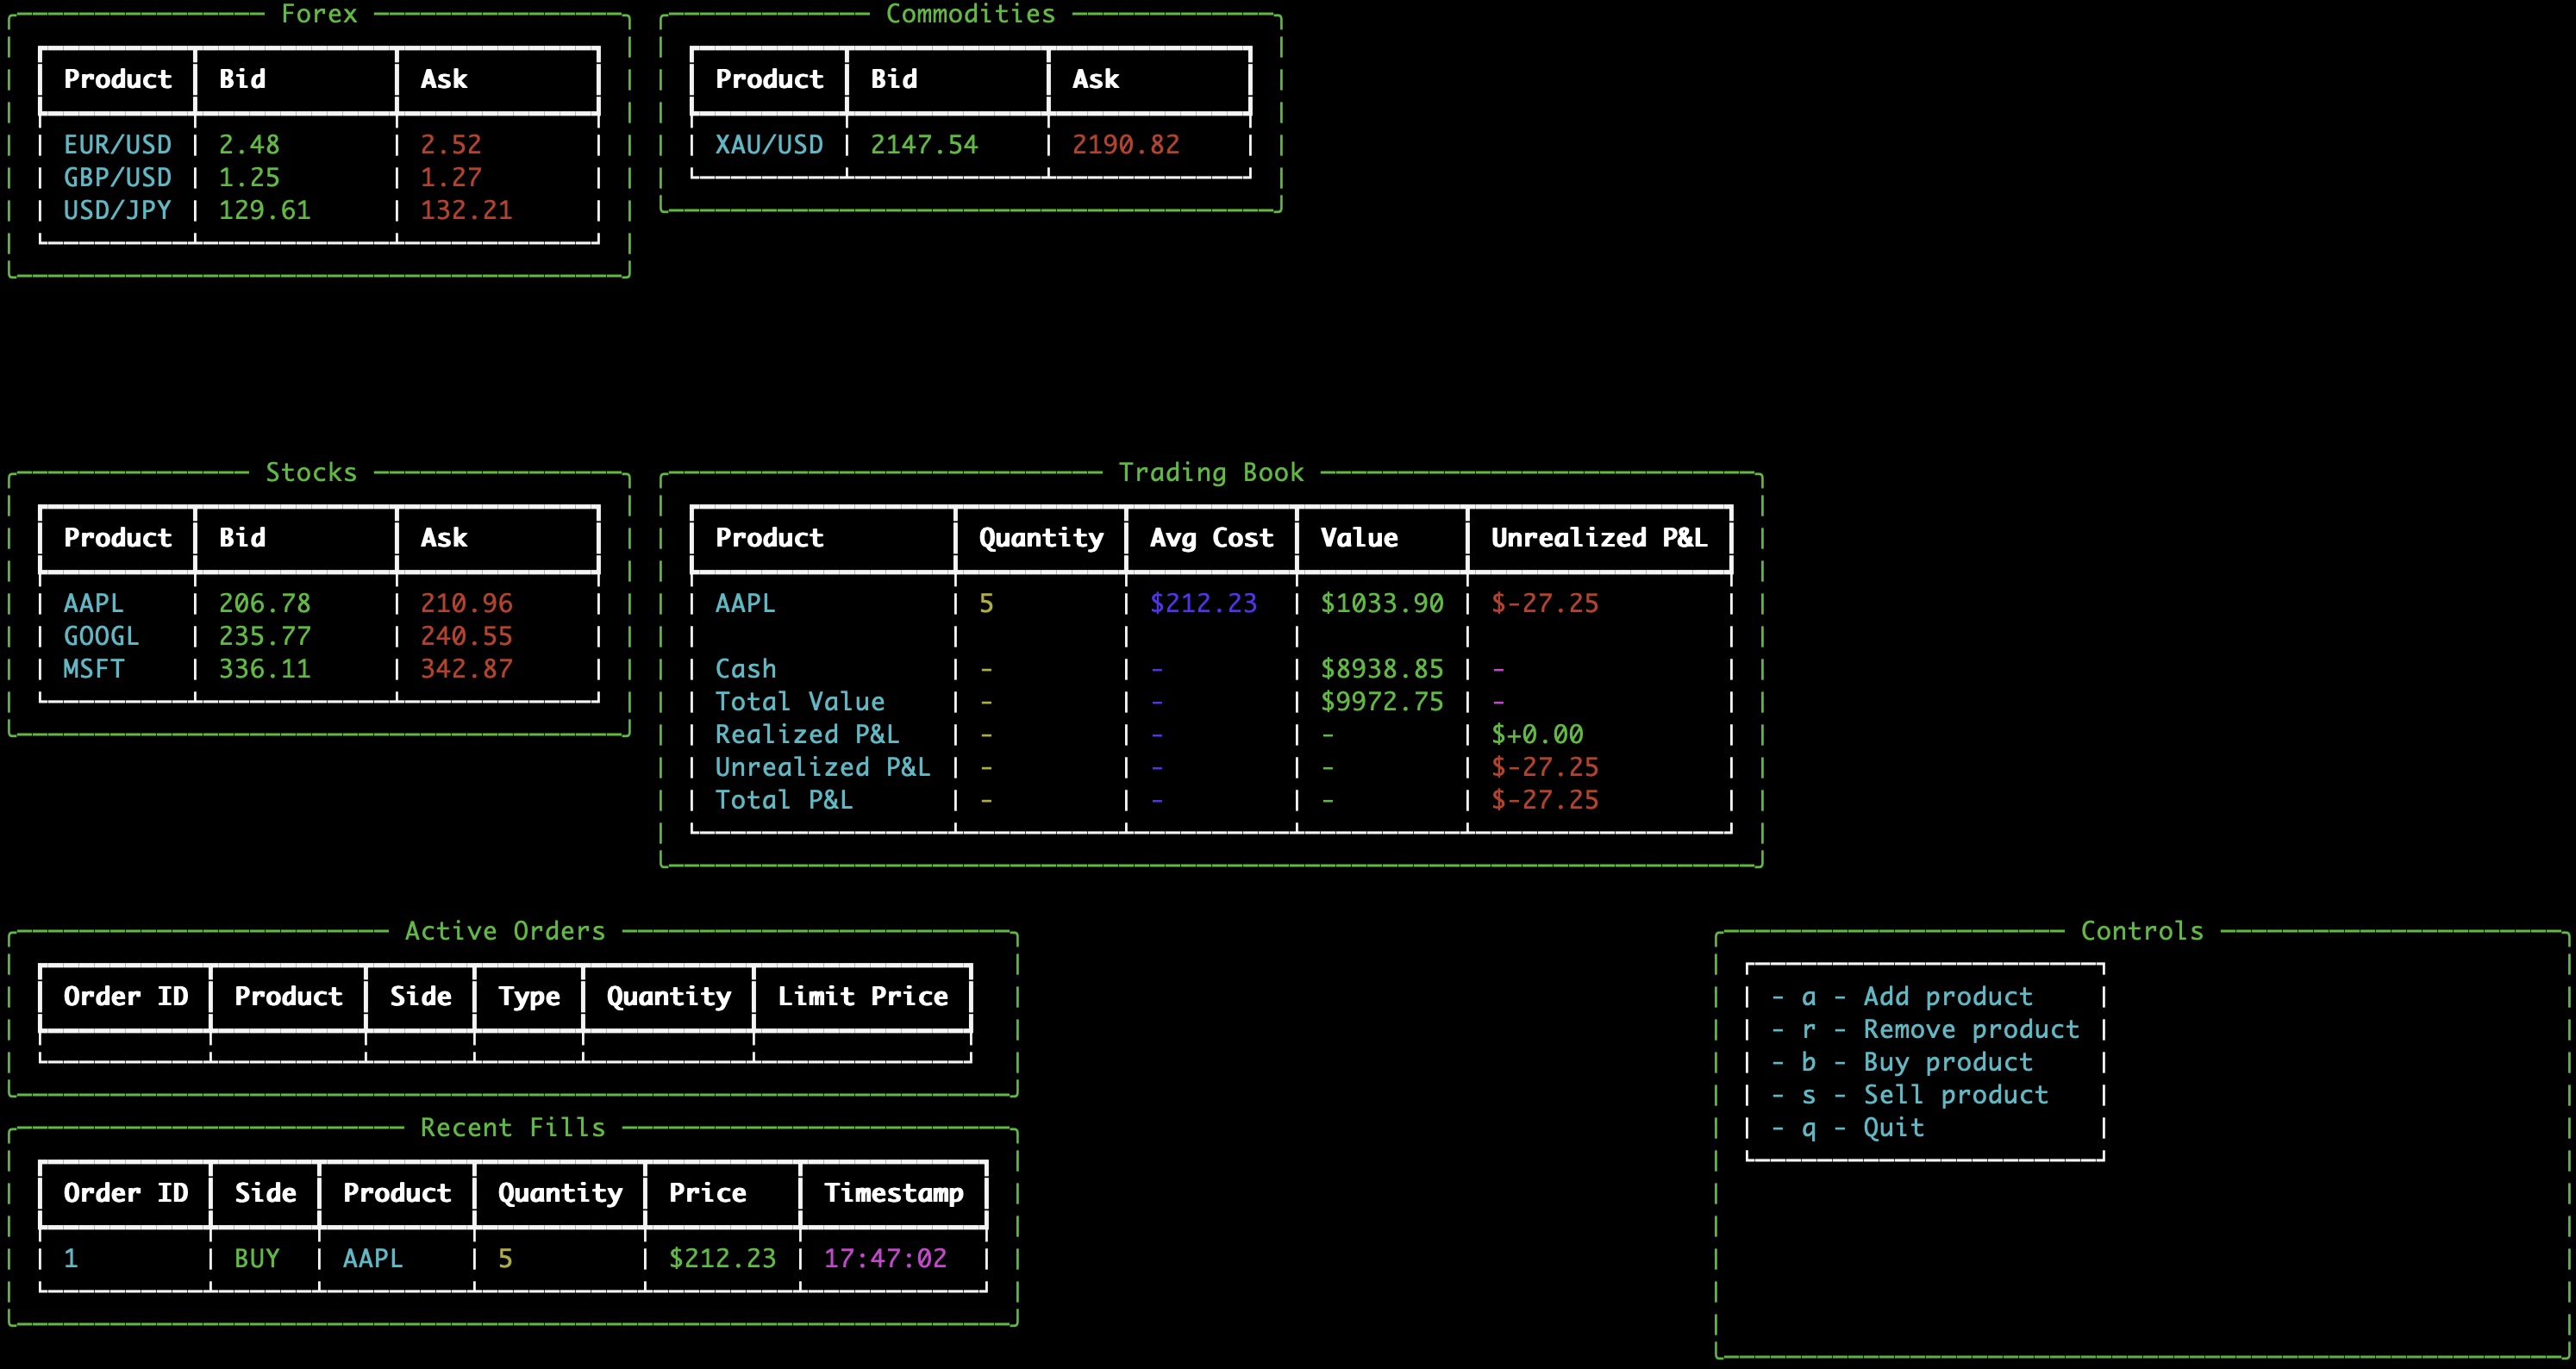Image resolution: width=2576 pixels, height=1369 pixels.
Task: Click Limit Price header in Active Orders
Action: click(862, 997)
